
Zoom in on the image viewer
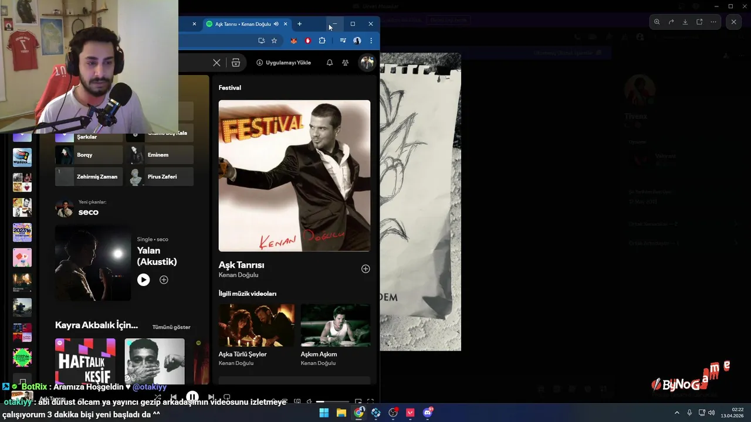click(657, 22)
